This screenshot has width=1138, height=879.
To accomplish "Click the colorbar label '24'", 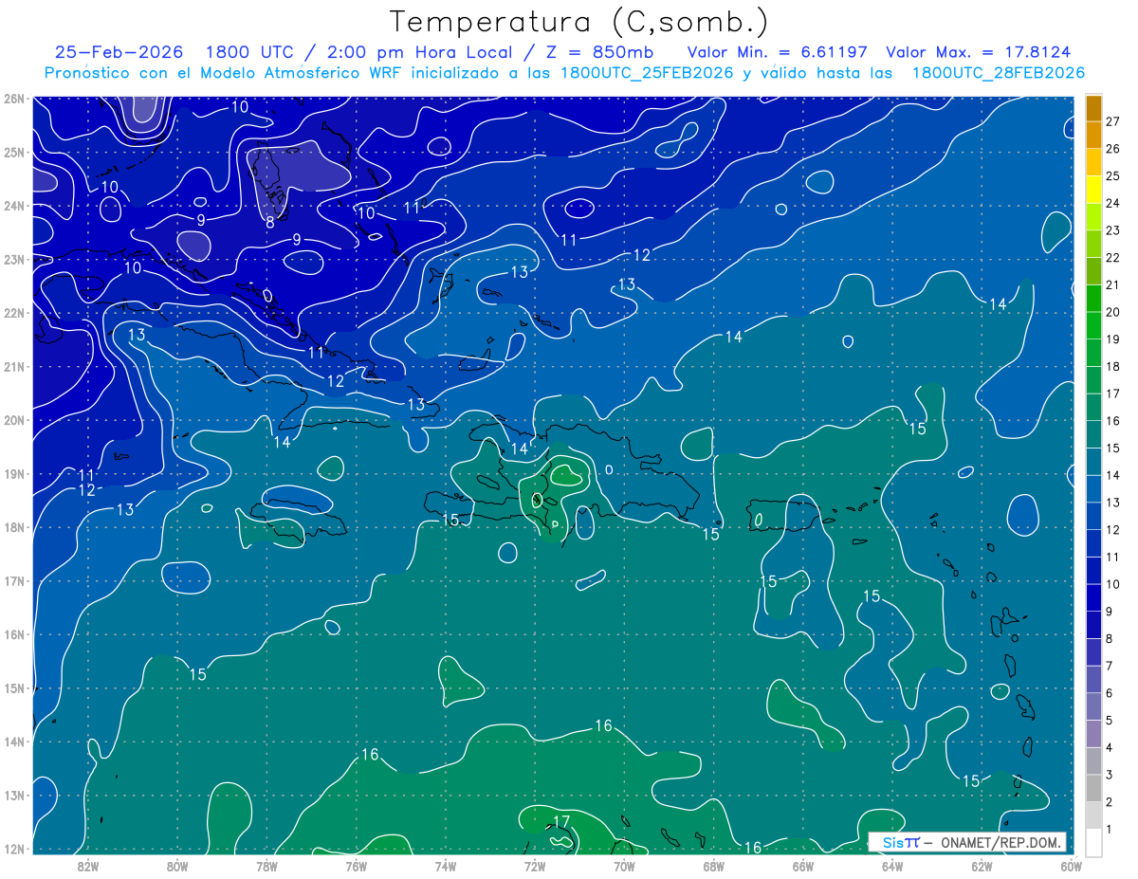I will [1113, 203].
